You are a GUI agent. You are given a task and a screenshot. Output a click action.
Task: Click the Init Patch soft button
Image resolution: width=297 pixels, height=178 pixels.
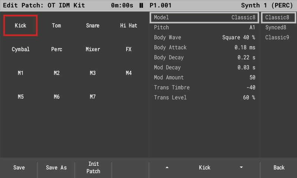(93, 168)
